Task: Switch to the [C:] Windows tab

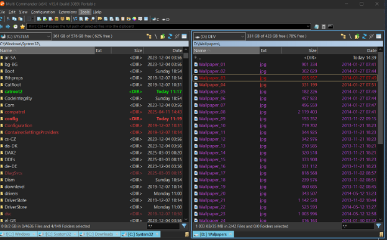Action: 18,234
